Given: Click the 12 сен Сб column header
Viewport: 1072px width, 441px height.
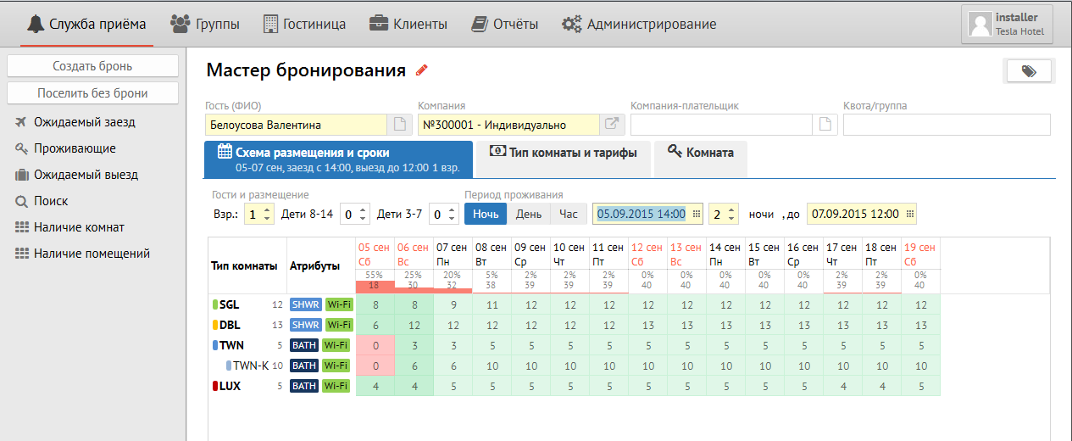Looking at the screenshot, I should [x=647, y=254].
